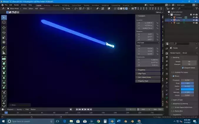Toggle the Viewport Denoising checkbox
The image size is (199, 124).
point(183,68)
